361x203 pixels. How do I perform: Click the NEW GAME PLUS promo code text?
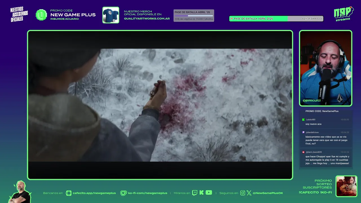tap(73, 15)
